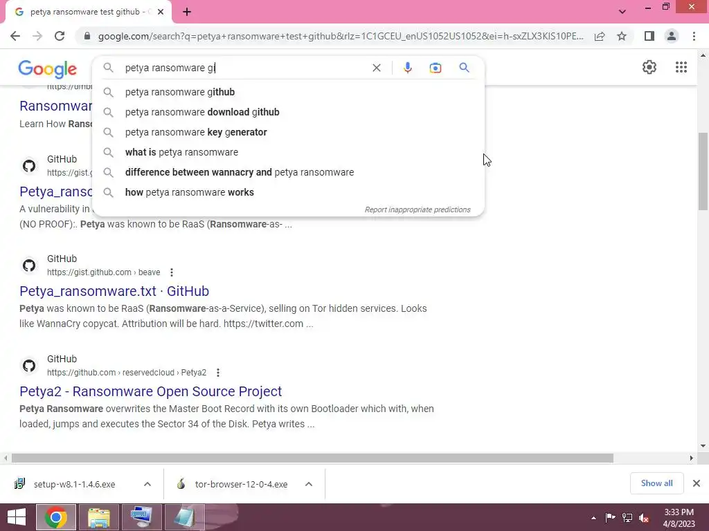Viewport: 709px width, 531px height.
Task: Click GitHub favicon of Petya2 result
Action: pyautogui.click(x=29, y=366)
